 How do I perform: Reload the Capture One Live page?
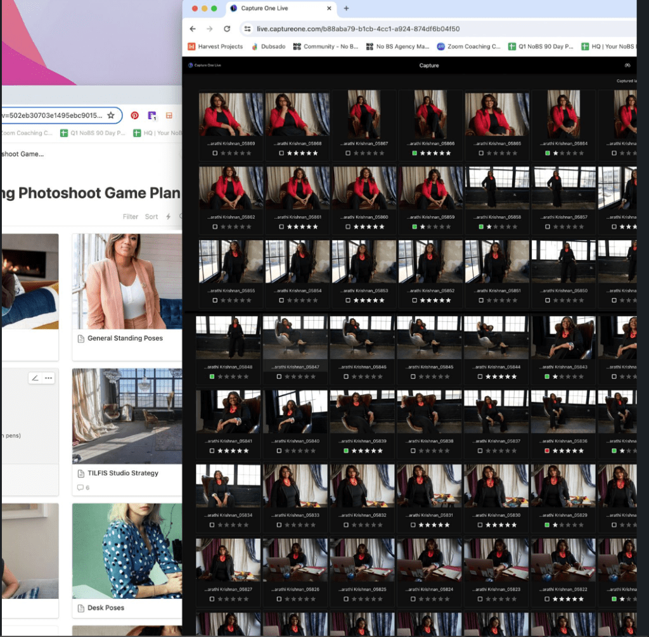tap(227, 29)
